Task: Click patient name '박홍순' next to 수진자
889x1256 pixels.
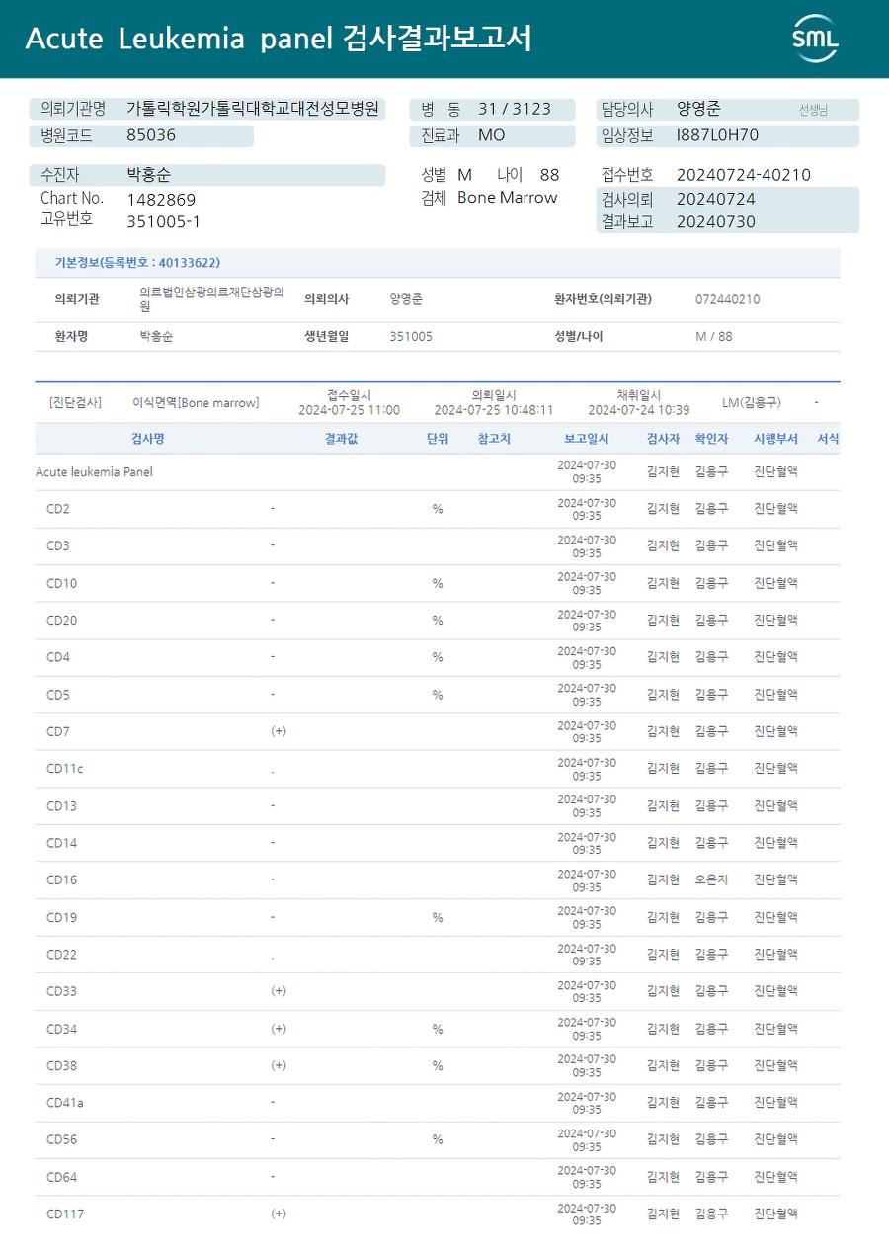Action: coord(148,175)
